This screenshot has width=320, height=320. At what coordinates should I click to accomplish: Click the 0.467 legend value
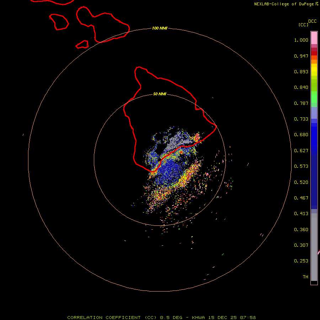(301, 198)
